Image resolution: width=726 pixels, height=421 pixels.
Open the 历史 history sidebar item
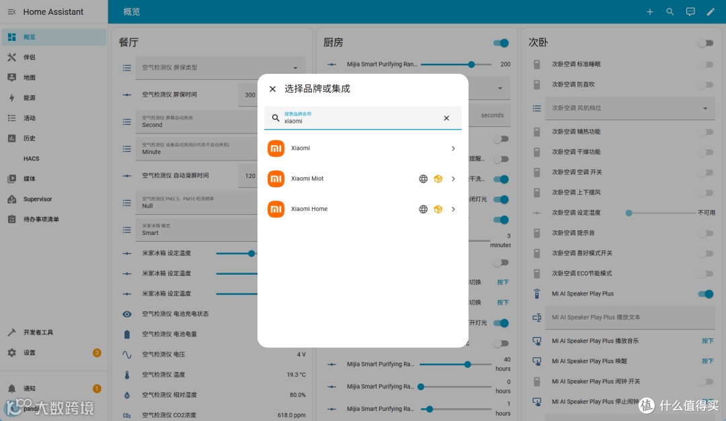tap(54, 138)
